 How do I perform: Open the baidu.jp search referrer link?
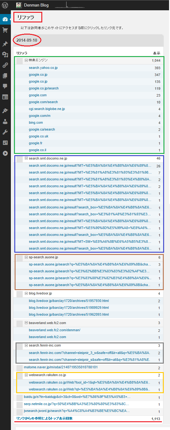[x=77, y=397]
